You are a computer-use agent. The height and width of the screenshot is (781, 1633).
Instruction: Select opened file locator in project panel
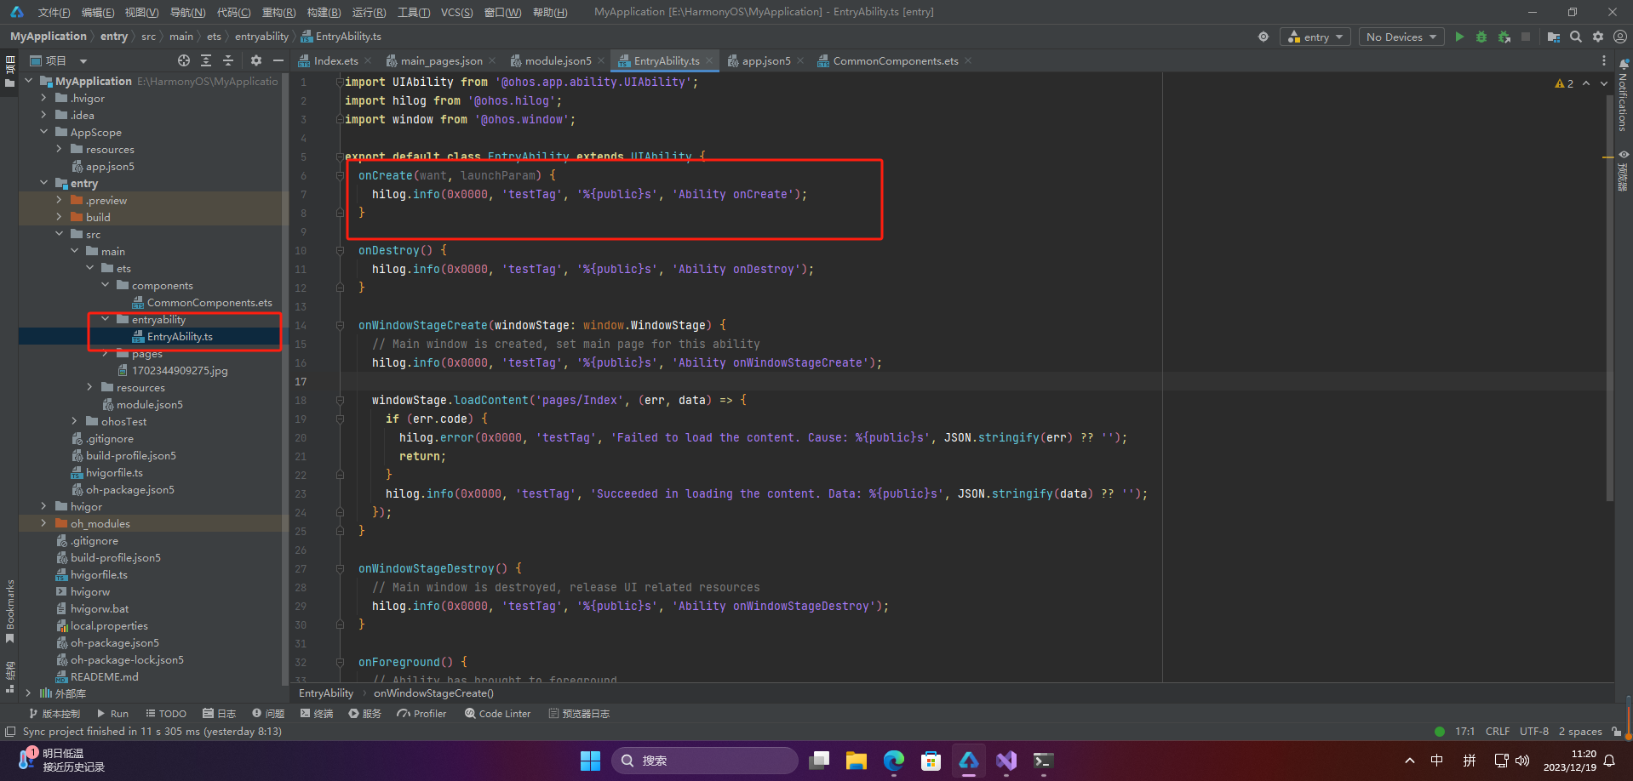tap(184, 60)
